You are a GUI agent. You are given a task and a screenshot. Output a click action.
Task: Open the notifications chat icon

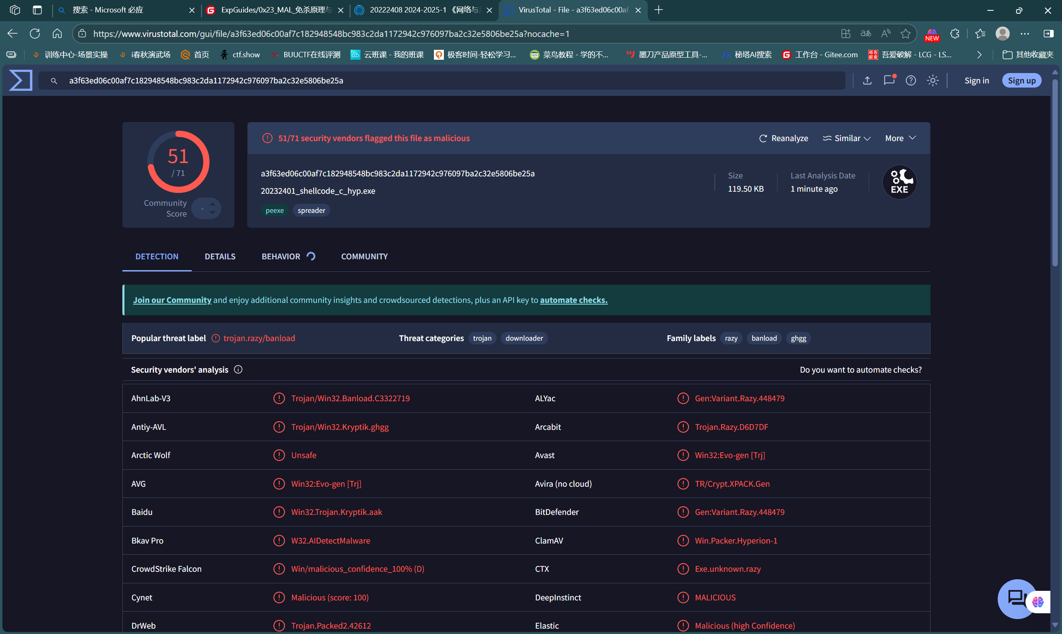click(x=889, y=80)
